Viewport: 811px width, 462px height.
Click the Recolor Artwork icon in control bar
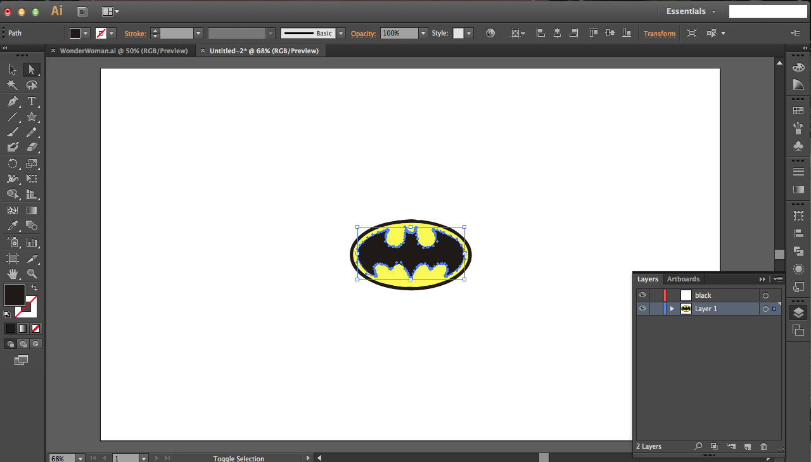click(490, 33)
